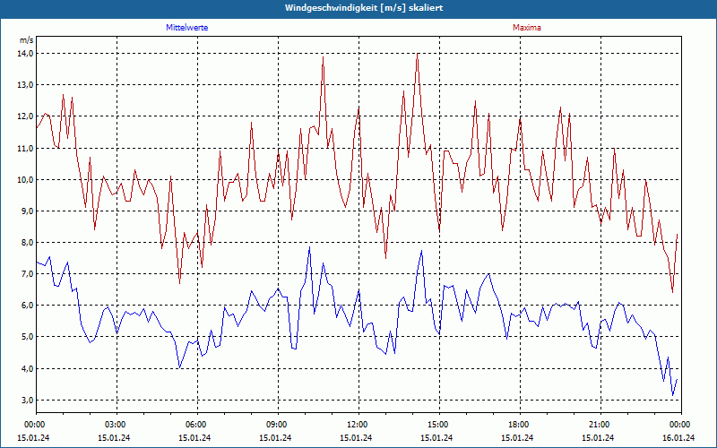Click the 6,0 y-axis value
The image size is (717, 448).
pyautogui.click(x=28, y=306)
